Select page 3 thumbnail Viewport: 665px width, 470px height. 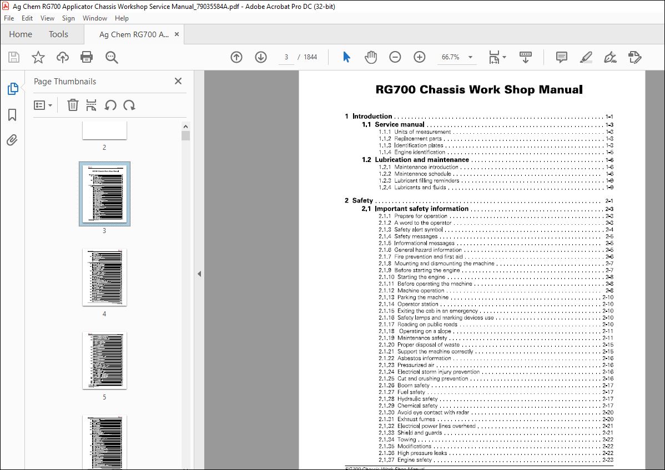(105, 194)
